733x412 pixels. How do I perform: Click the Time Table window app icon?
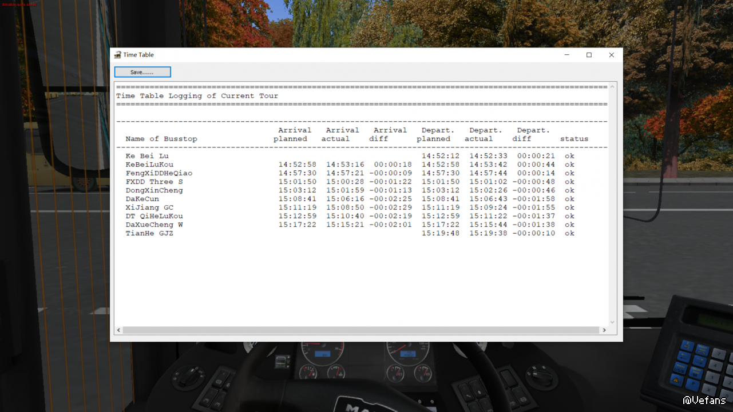(118, 55)
